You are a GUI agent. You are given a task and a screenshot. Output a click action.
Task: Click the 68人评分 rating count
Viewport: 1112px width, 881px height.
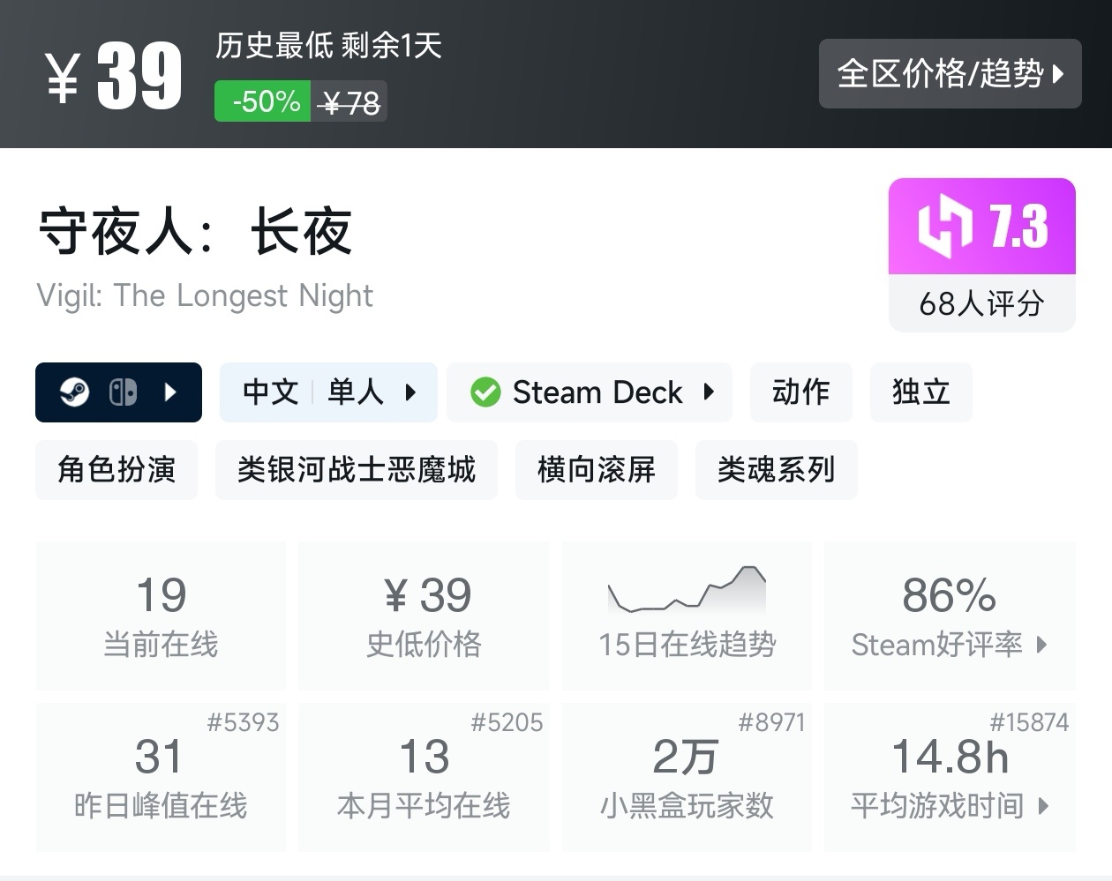(x=981, y=304)
